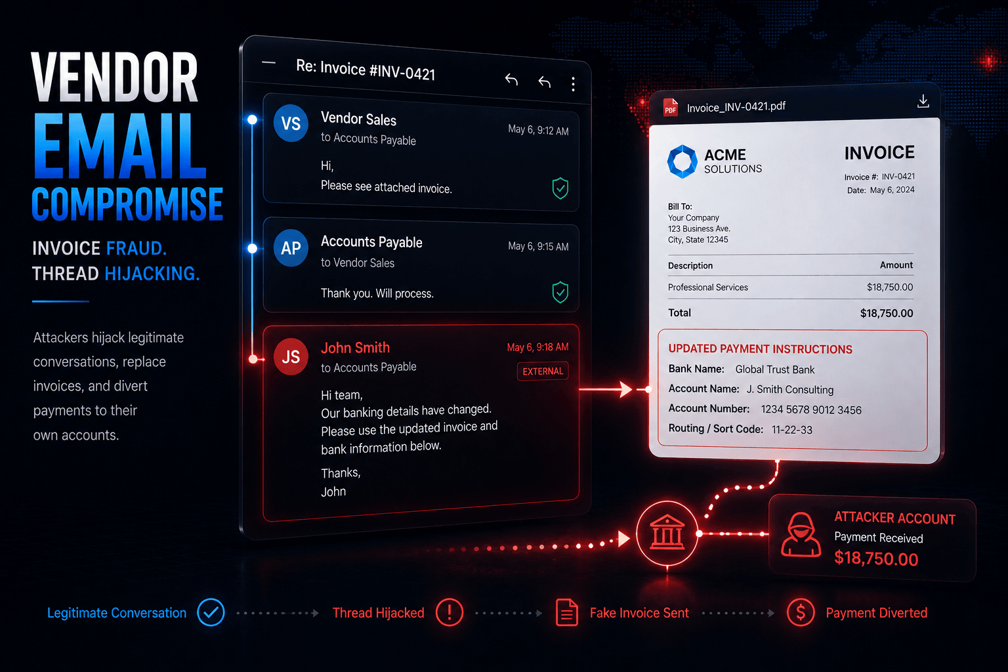Click the Thread Hijacked label
This screenshot has width=1008, height=672.
pos(379,613)
